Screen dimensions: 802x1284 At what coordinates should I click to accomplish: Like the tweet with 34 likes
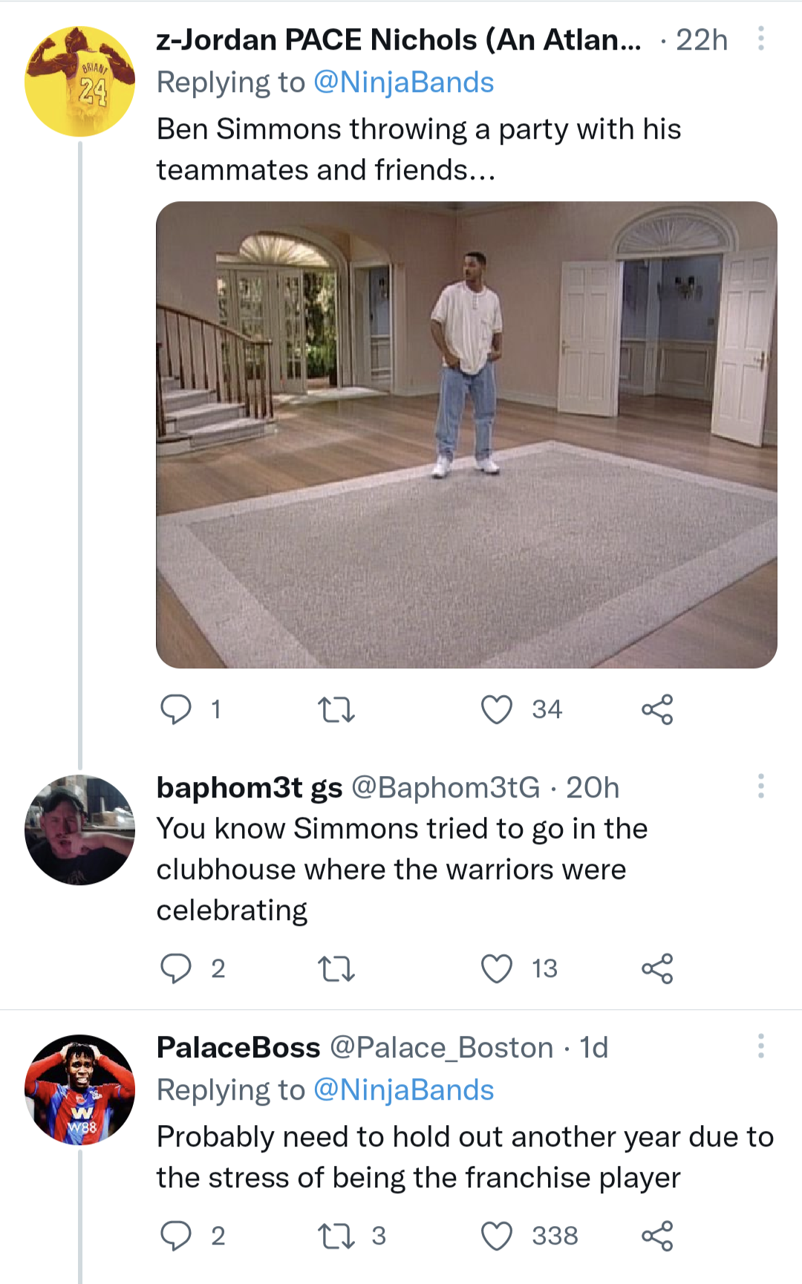(x=497, y=709)
